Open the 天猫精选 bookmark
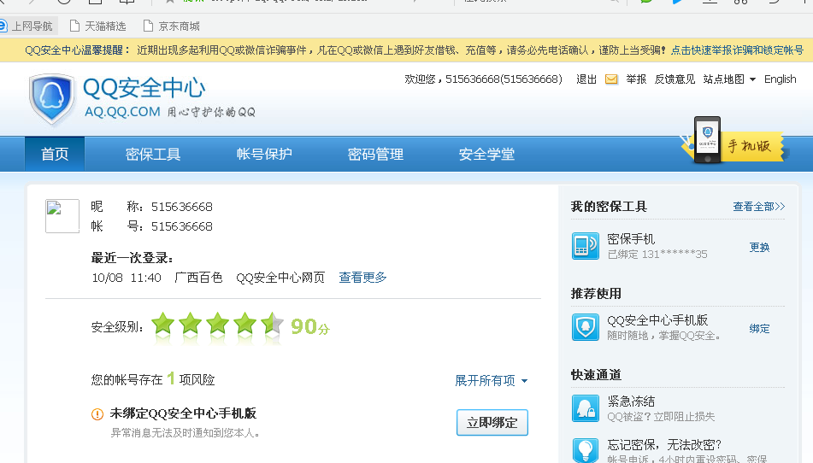Image resolution: width=813 pixels, height=463 pixels. pos(98,26)
